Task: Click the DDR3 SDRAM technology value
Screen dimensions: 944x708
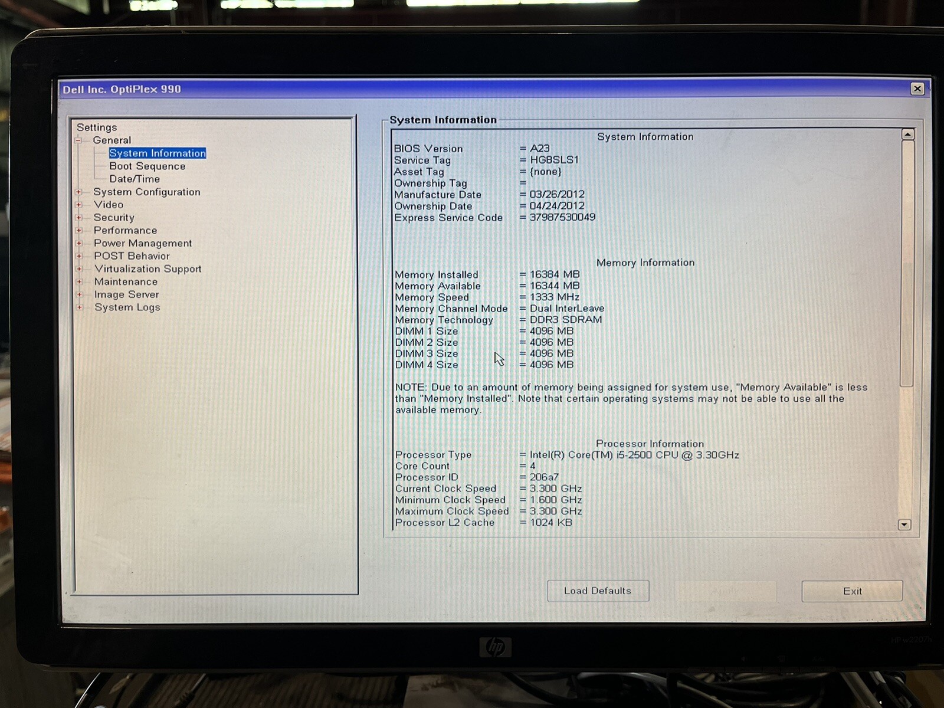Action: [566, 319]
